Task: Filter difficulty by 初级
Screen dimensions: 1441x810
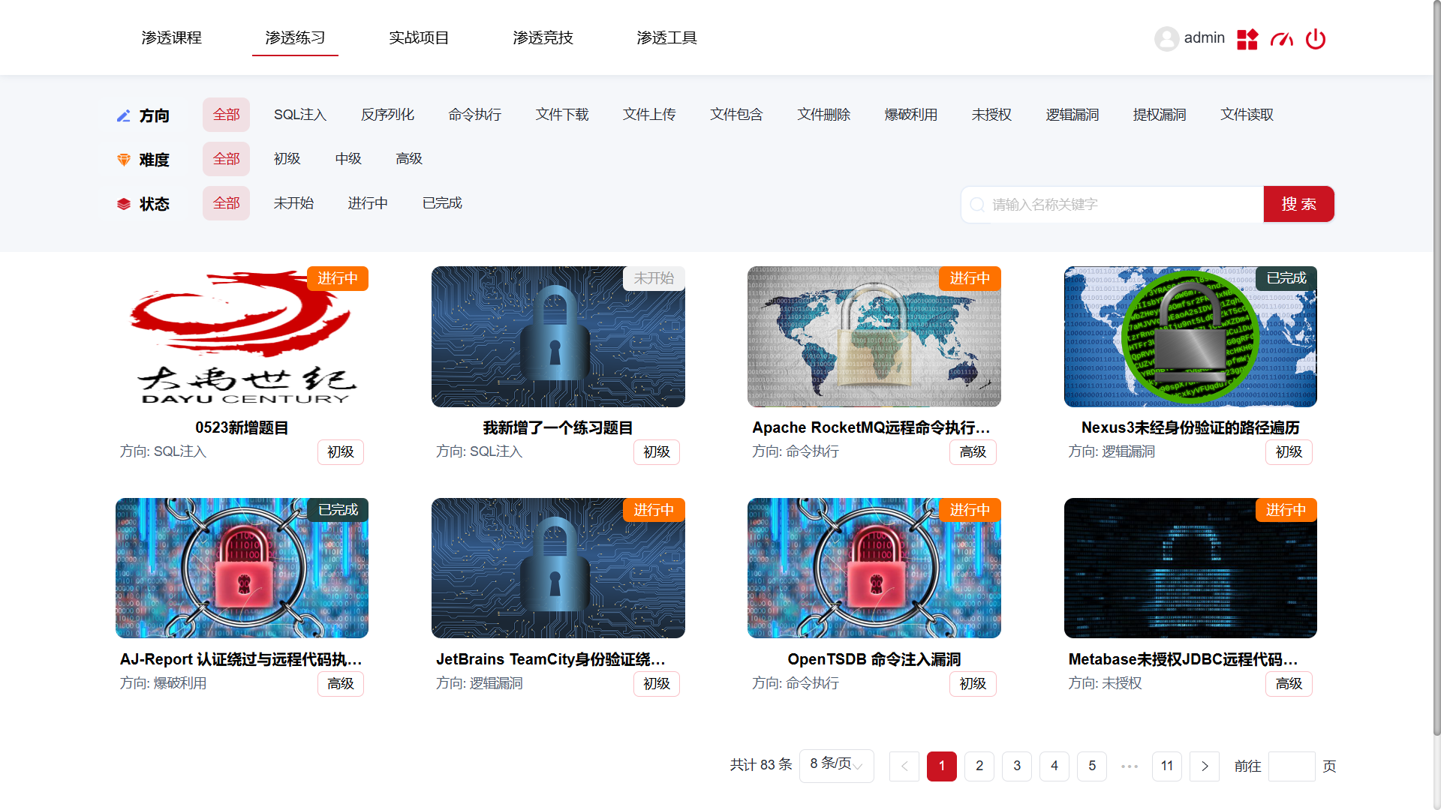Action: [x=287, y=159]
